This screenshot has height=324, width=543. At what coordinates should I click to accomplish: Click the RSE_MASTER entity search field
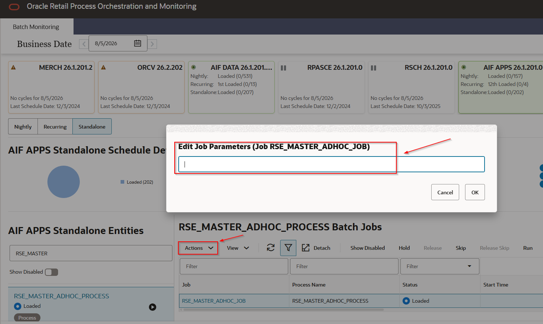[91, 253]
